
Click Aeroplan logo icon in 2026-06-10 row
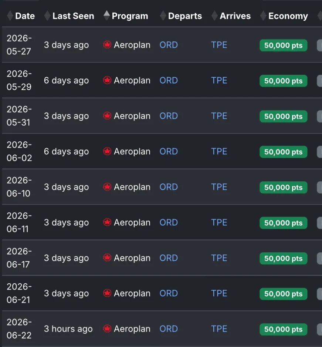(107, 187)
